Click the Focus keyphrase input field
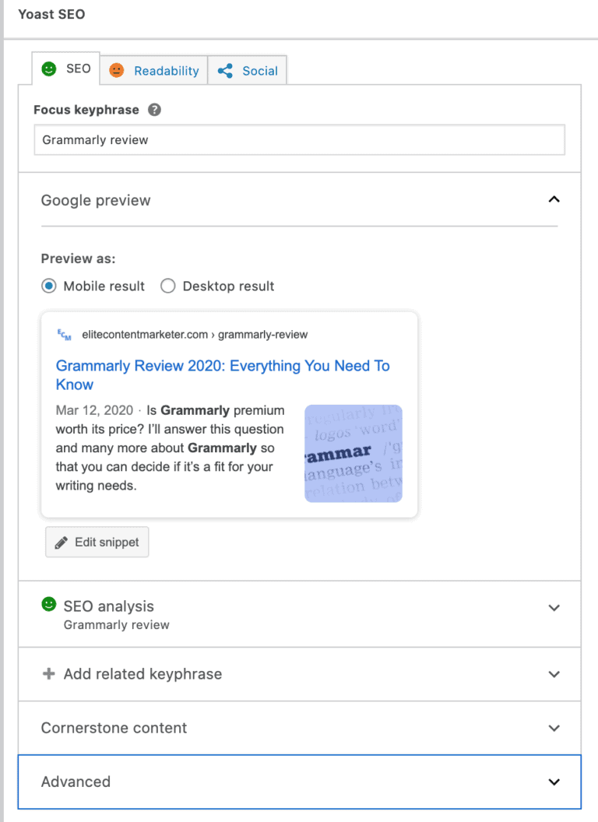This screenshot has width=598, height=822. click(299, 140)
